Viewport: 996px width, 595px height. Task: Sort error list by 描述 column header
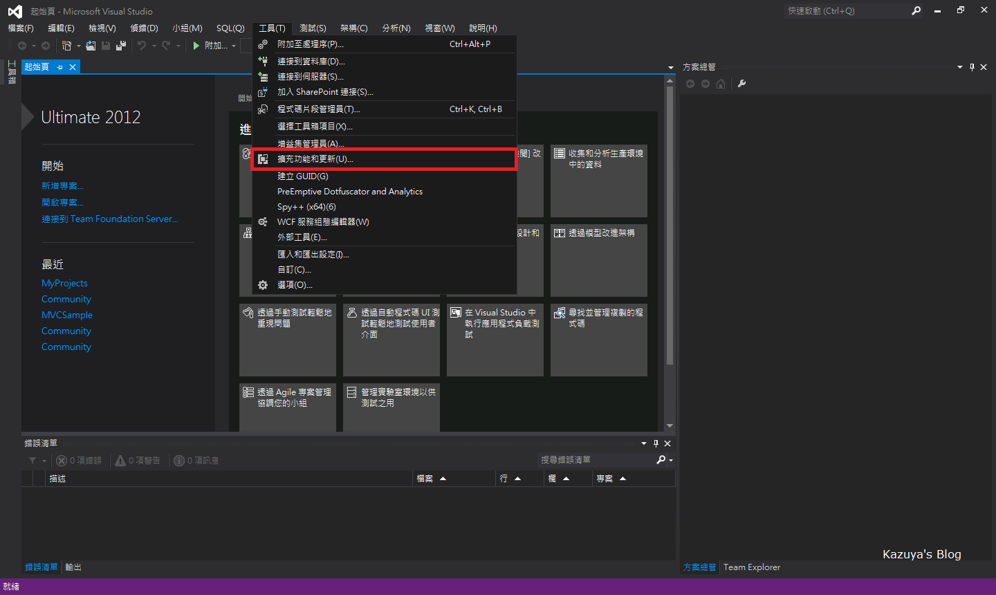click(230, 479)
